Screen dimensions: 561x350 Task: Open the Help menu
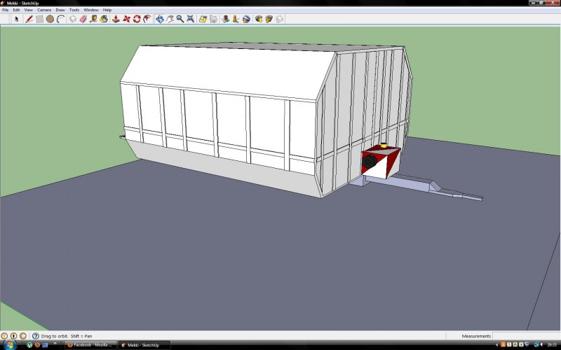point(107,10)
